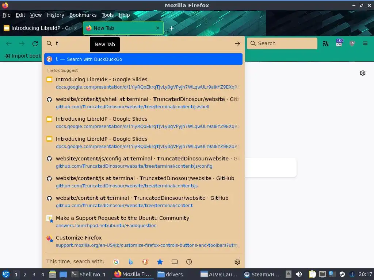374x280 pixels.
Task: Open SteamVR taskbar window
Action: click(x=263, y=274)
